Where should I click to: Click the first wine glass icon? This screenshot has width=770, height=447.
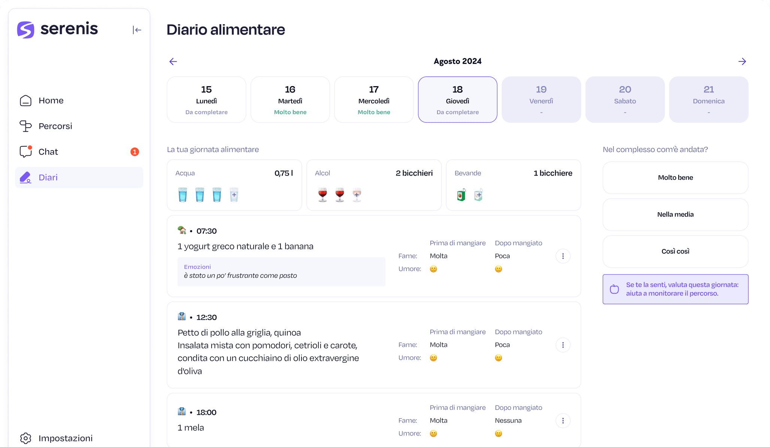coord(322,195)
